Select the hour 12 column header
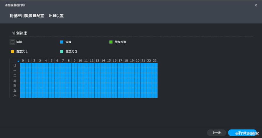Viewport: 262px width, 138px height. [92, 61]
